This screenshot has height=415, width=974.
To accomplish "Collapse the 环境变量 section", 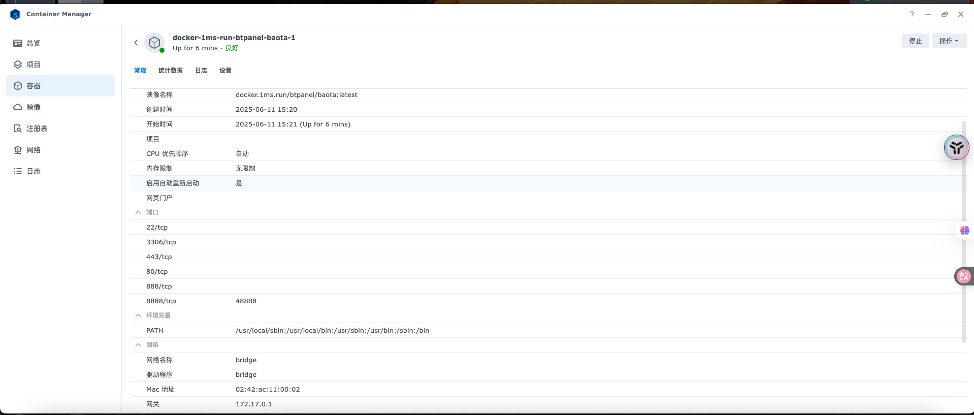I will (138, 315).
